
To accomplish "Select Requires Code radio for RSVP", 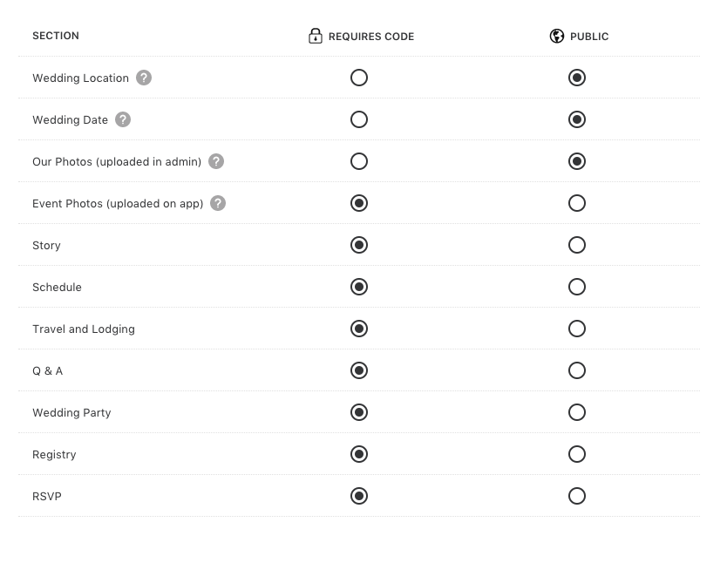I will point(359,496).
